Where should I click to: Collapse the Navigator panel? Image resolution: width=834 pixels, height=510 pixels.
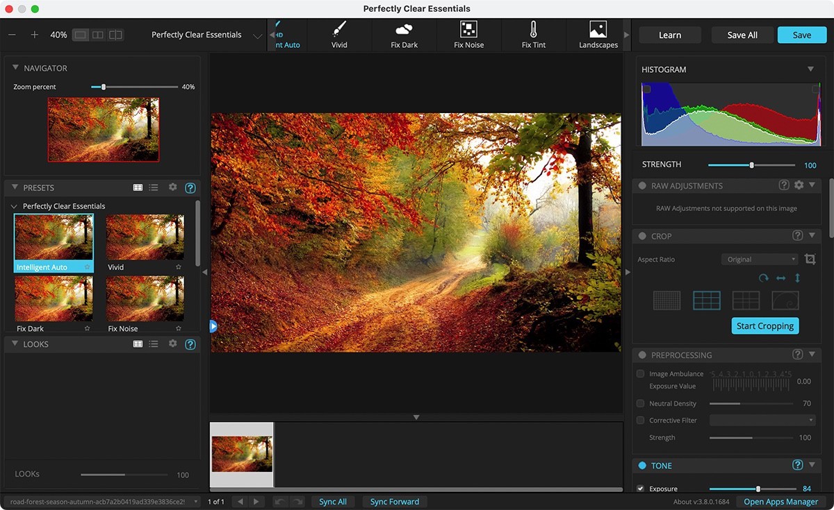pos(15,68)
